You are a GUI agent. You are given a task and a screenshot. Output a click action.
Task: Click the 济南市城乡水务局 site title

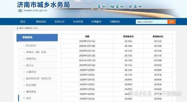[43, 5]
